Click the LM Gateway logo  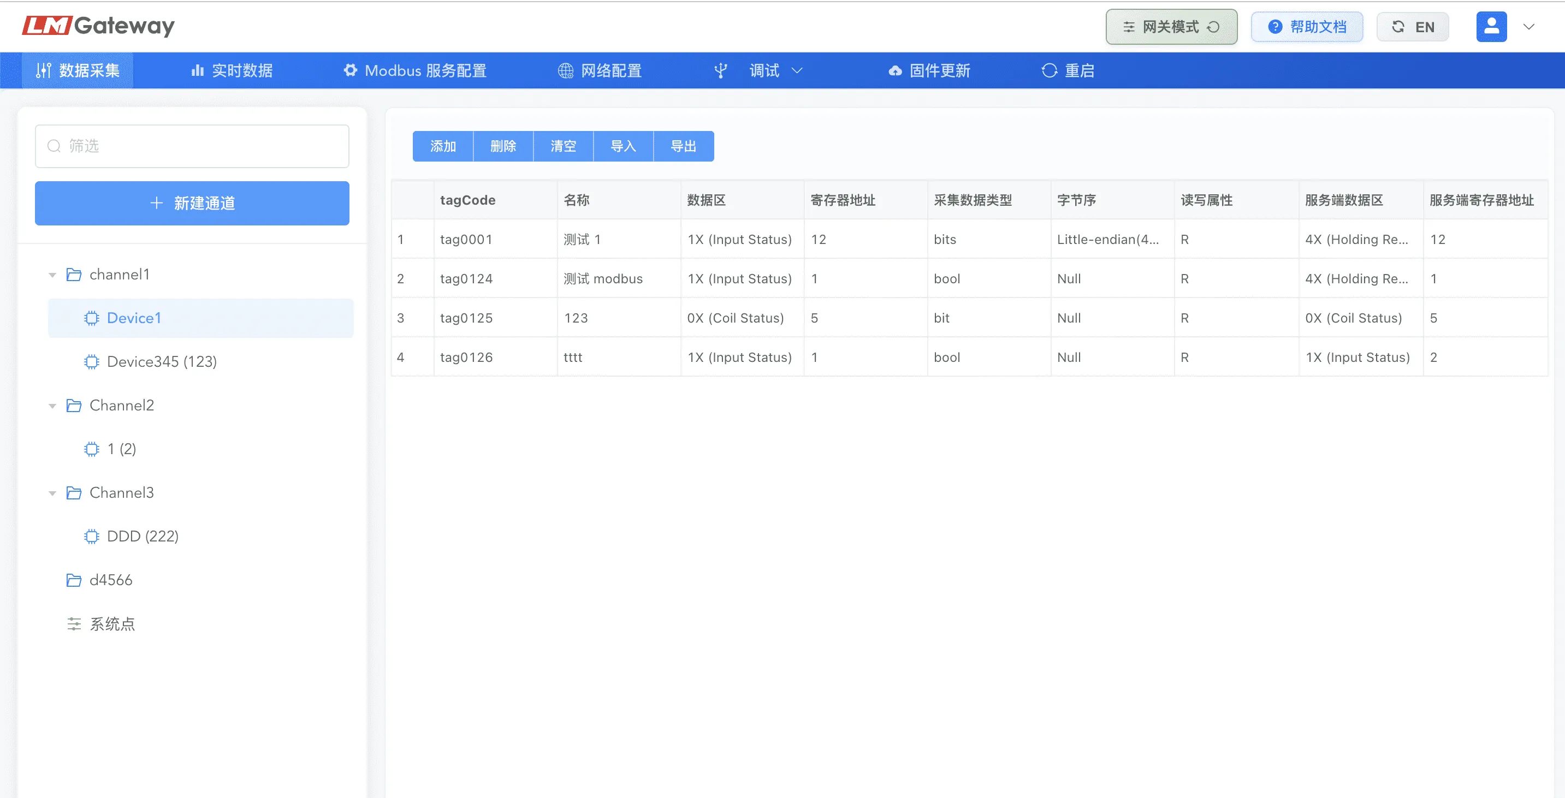pyautogui.click(x=98, y=26)
